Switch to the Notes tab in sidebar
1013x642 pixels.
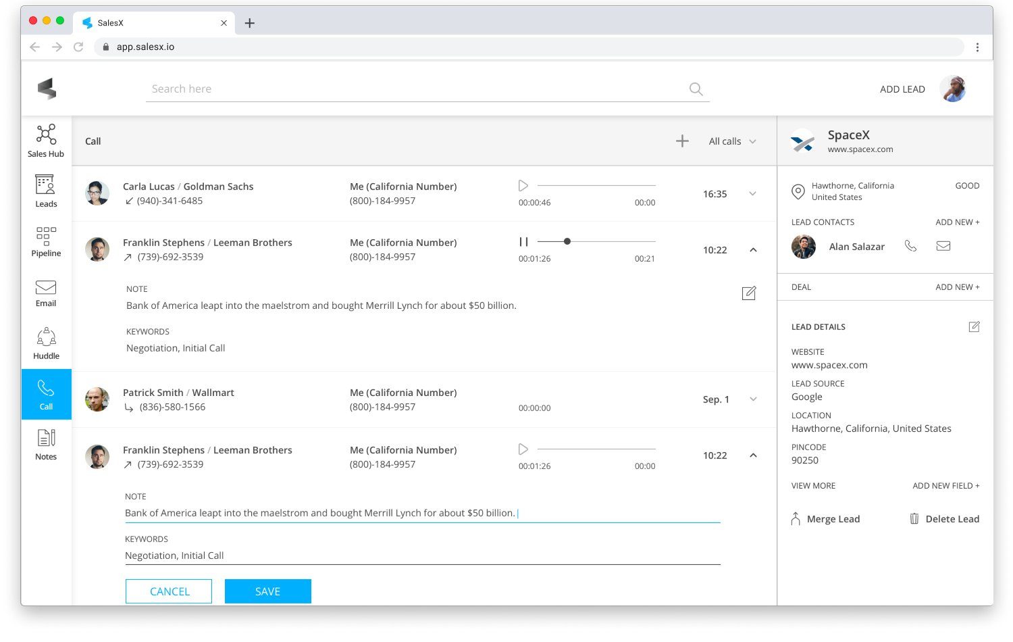coord(46,445)
